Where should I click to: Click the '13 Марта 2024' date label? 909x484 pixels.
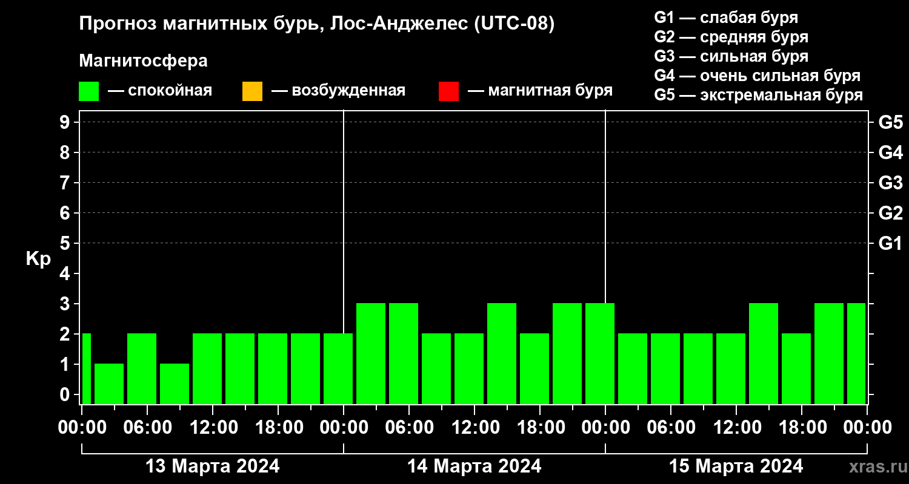(x=213, y=466)
